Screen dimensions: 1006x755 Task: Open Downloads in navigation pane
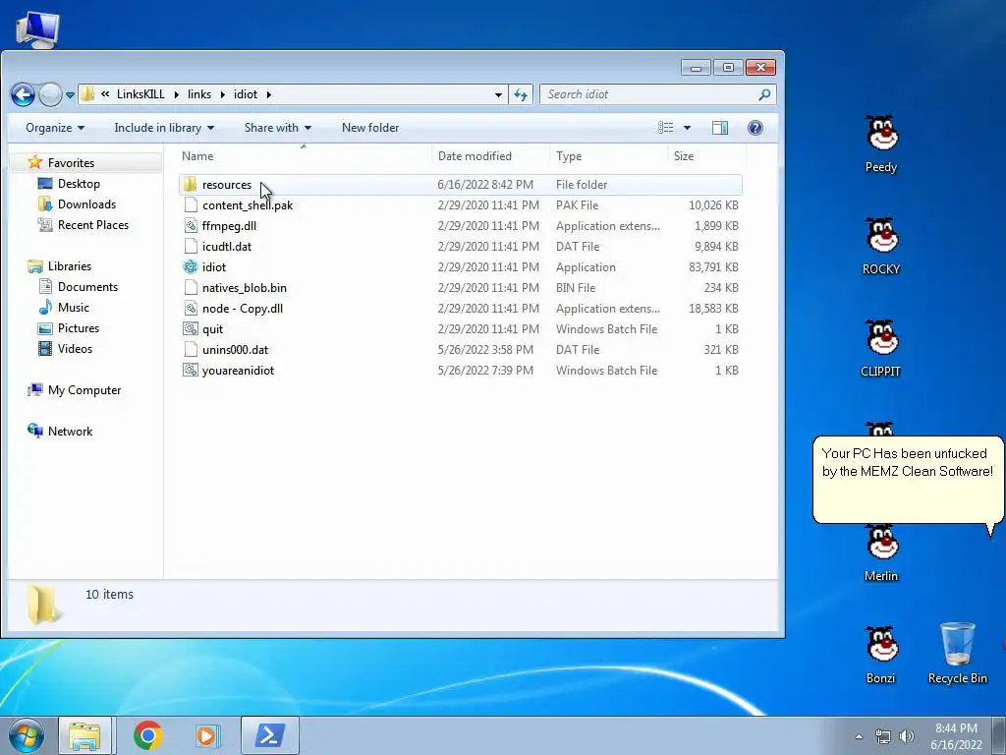(x=86, y=204)
